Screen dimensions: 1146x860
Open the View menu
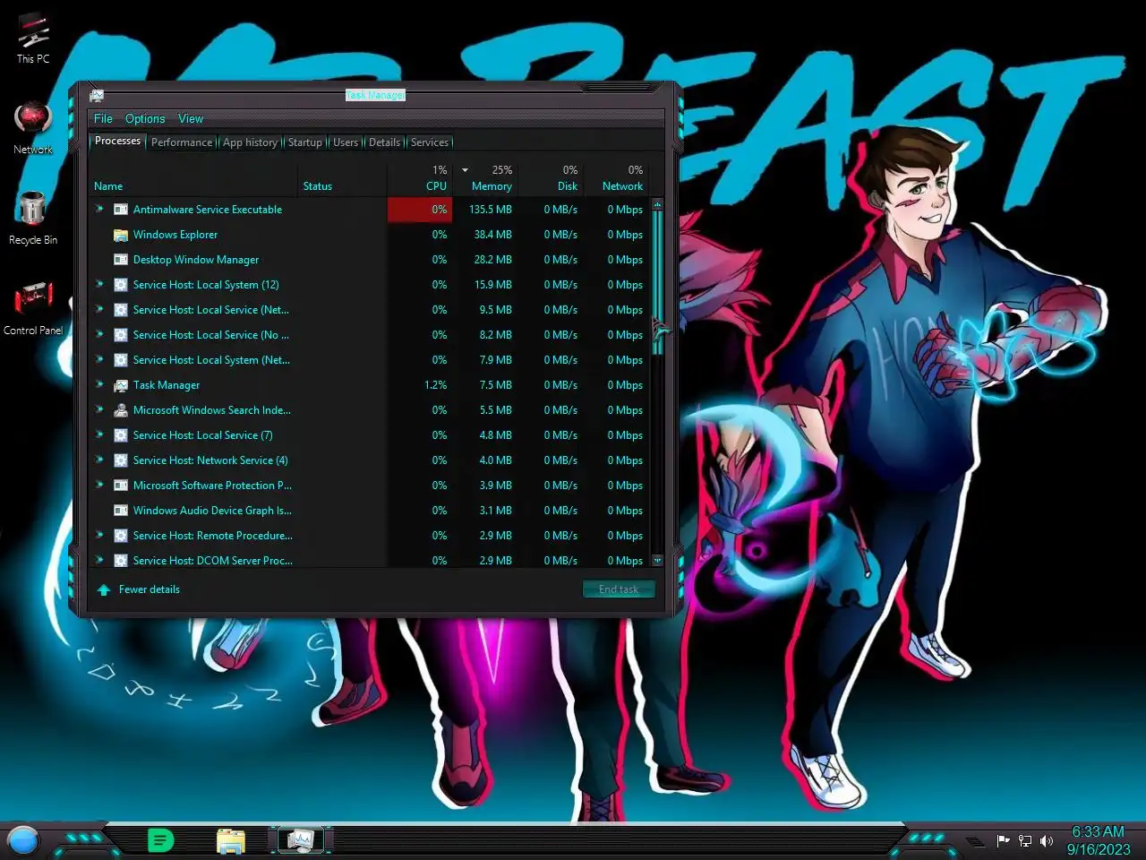(191, 118)
